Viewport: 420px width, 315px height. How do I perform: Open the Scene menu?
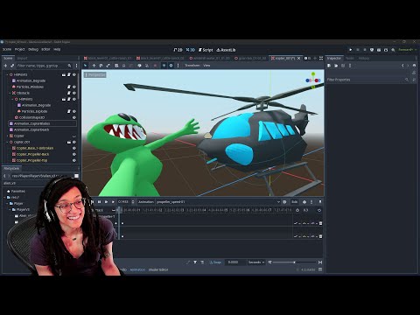coord(7,50)
